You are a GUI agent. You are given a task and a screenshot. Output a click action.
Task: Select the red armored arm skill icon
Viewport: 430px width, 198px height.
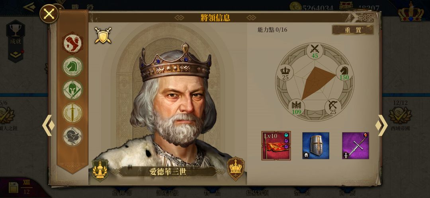click(x=72, y=43)
